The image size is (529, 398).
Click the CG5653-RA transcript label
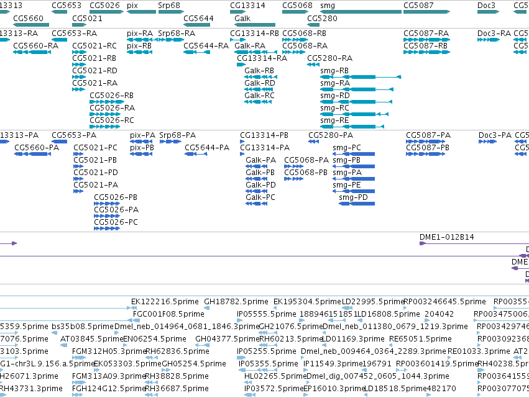pyautogui.click(x=74, y=34)
